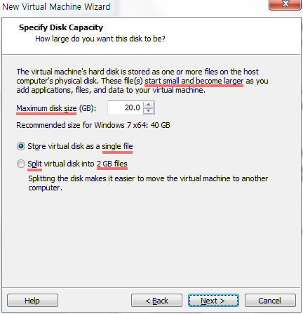Go to previous step with Back button

click(156, 301)
